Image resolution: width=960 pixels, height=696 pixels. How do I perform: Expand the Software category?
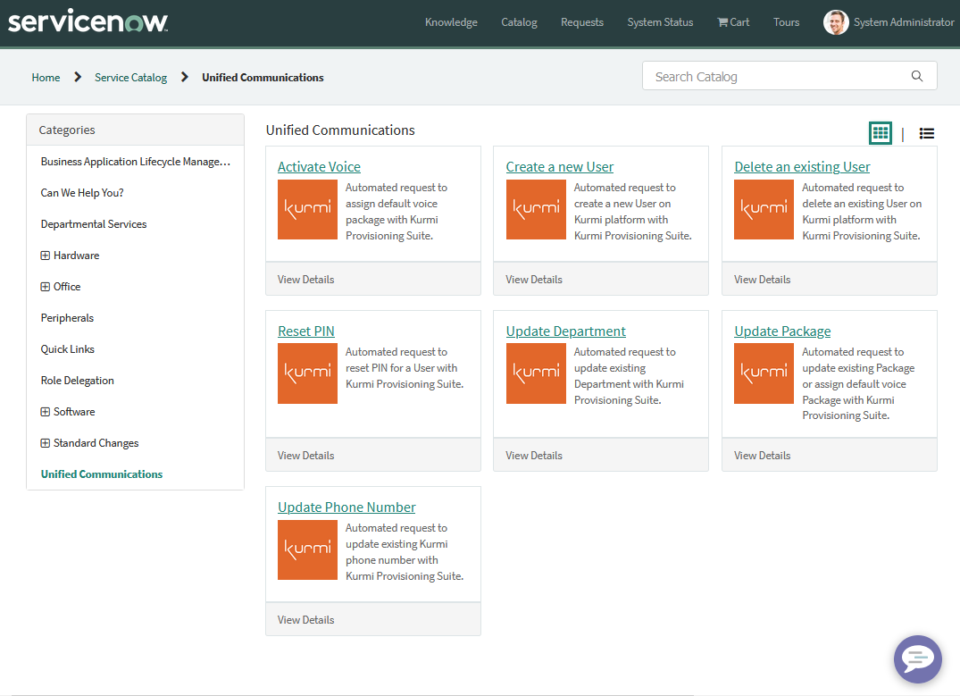tap(45, 412)
